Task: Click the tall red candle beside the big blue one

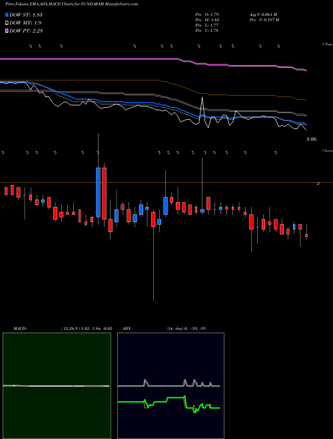Action: pos(105,194)
